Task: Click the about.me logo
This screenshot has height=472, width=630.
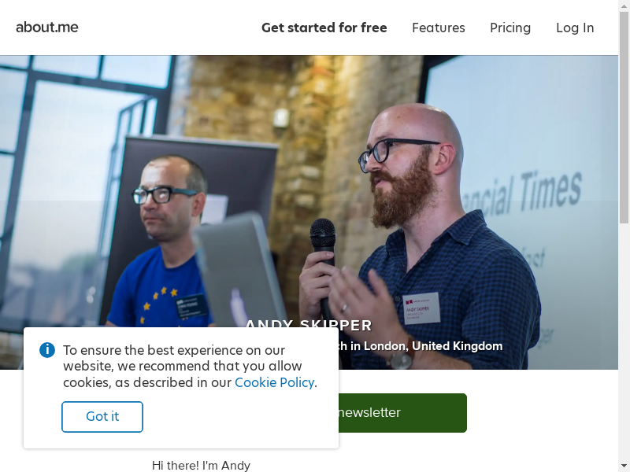Action: pyautogui.click(x=47, y=28)
